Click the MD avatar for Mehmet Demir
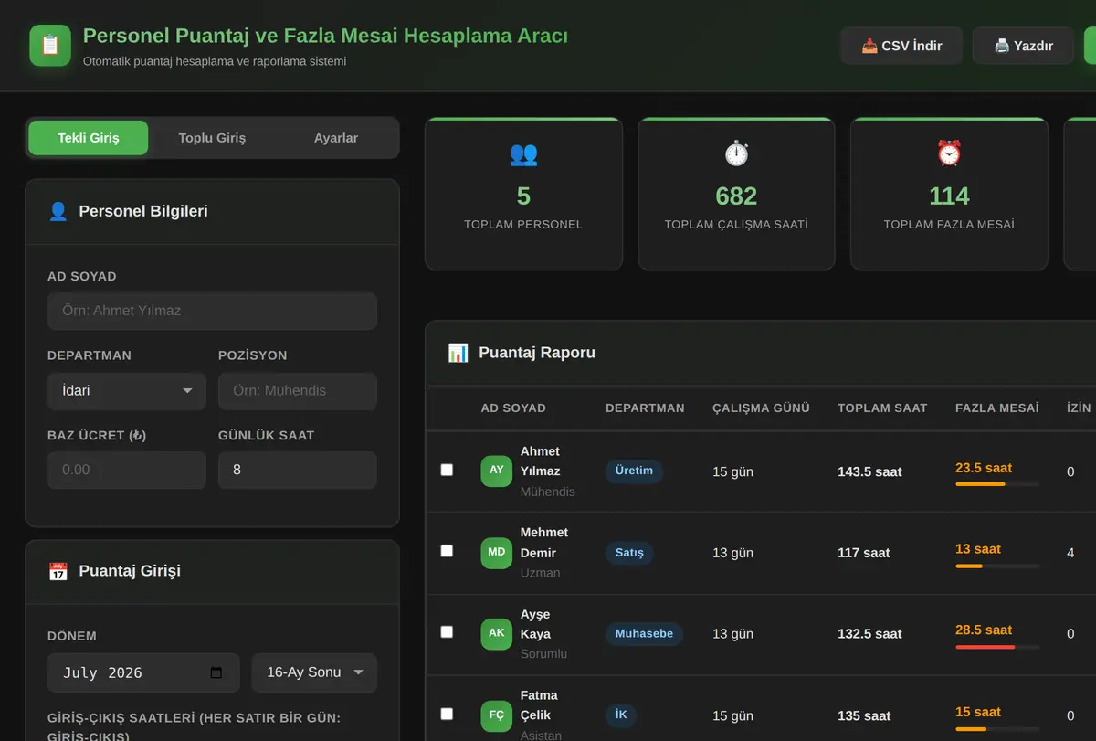This screenshot has height=741, width=1096. (497, 552)
